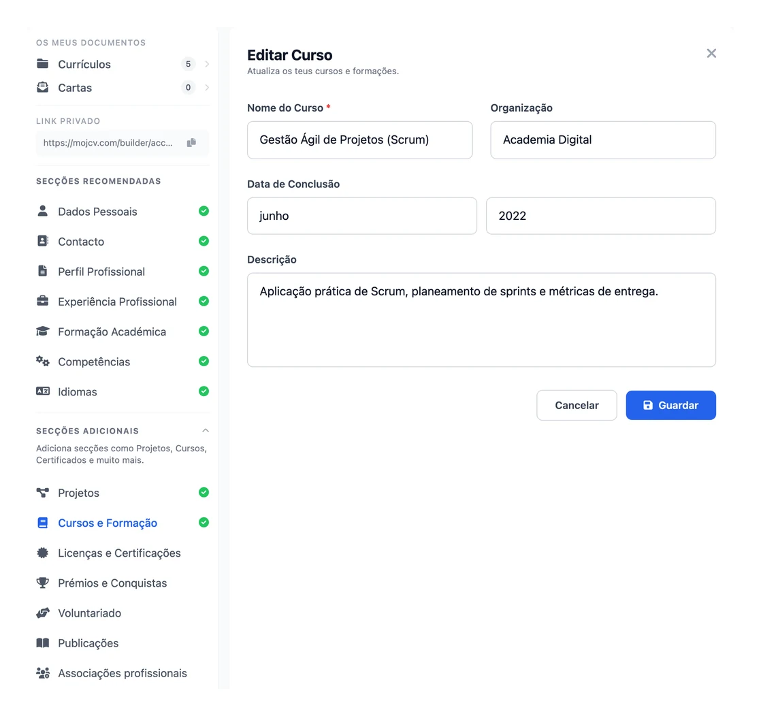Click the green check next to Competências
The width and height of the screenshot is (761, 716).
coord(204,361)
